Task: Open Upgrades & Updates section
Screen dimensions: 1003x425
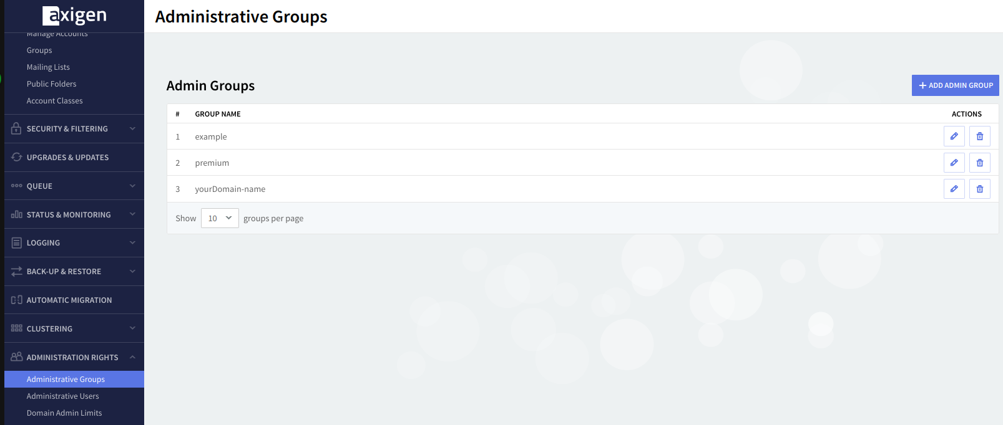Action: point(67,158)
